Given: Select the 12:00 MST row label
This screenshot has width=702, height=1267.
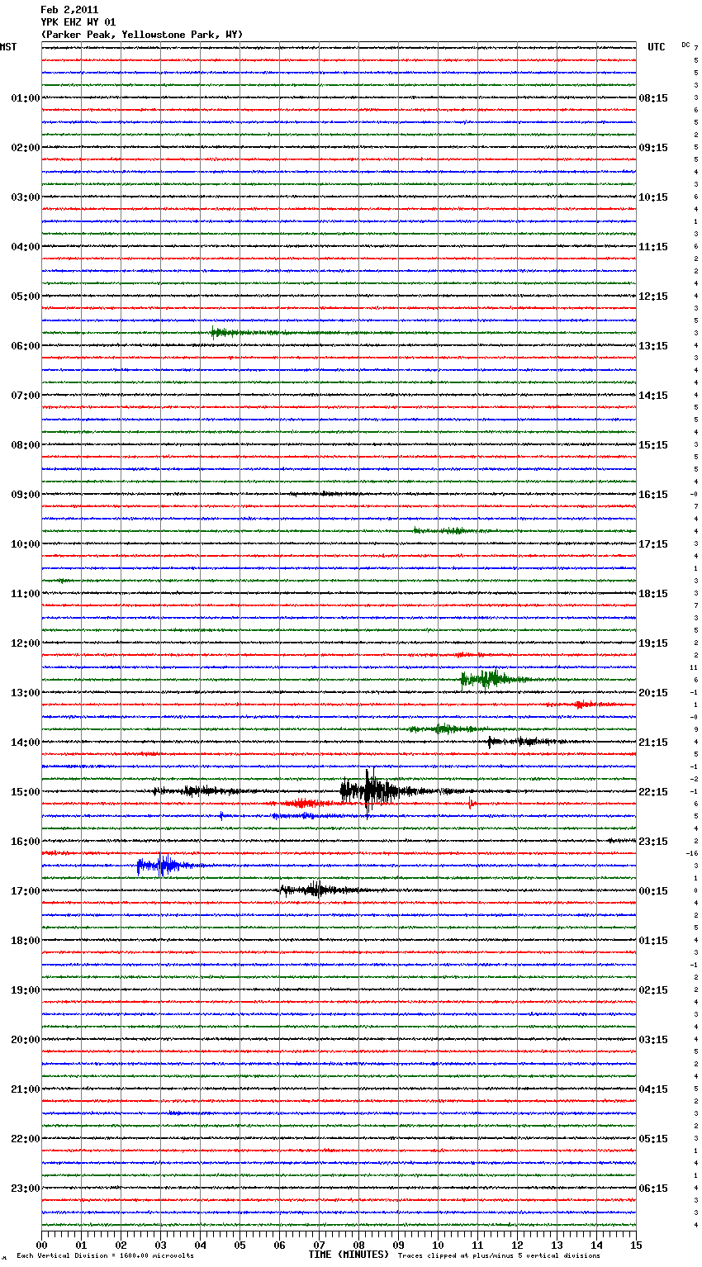Looking at the screenshot, I should [26, 643].
